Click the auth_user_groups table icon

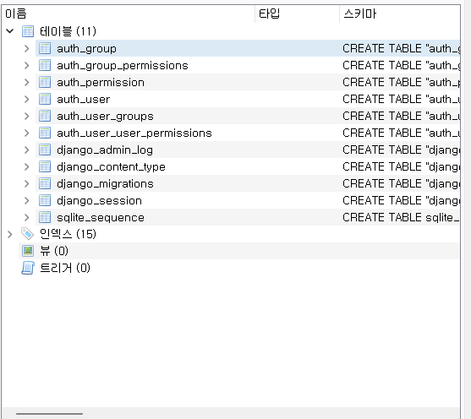(45, 117)
